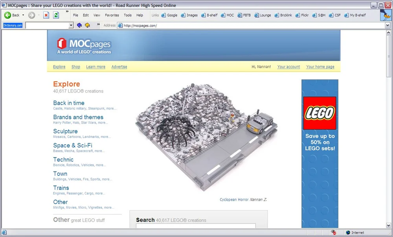Click the green Back arrow button

[x=7, y=15]
